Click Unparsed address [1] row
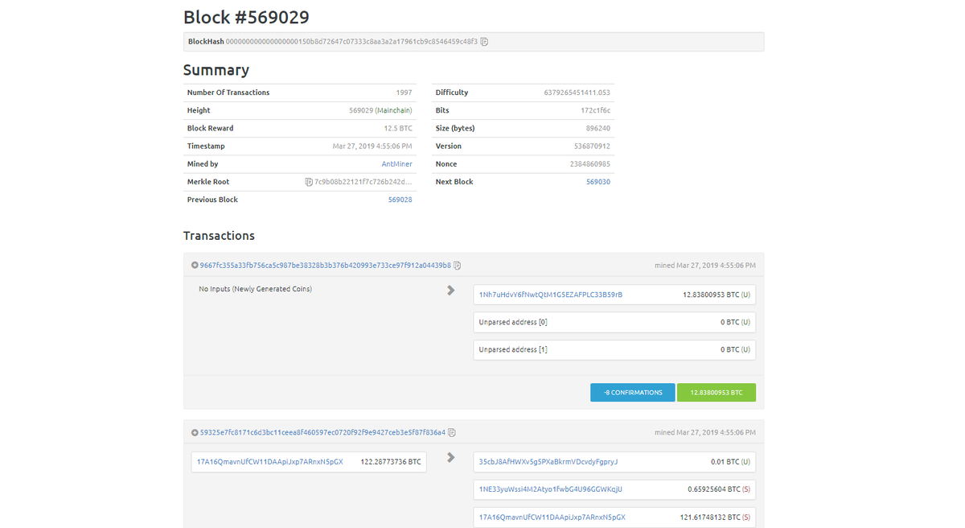The width and height of the screenshot is (965, 528). [x=614, y=350]
